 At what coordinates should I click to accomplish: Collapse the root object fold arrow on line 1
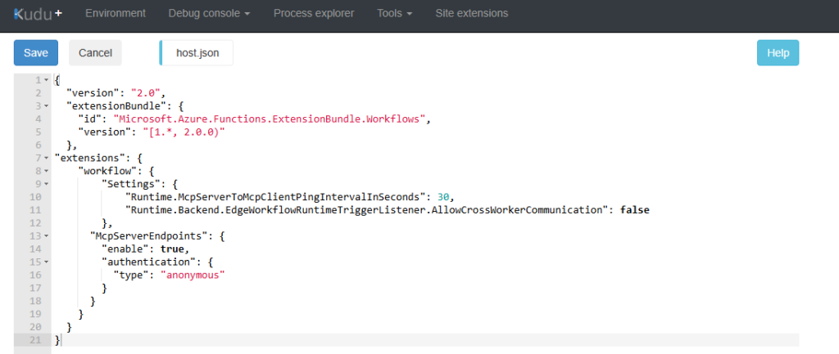coord(47,80)
